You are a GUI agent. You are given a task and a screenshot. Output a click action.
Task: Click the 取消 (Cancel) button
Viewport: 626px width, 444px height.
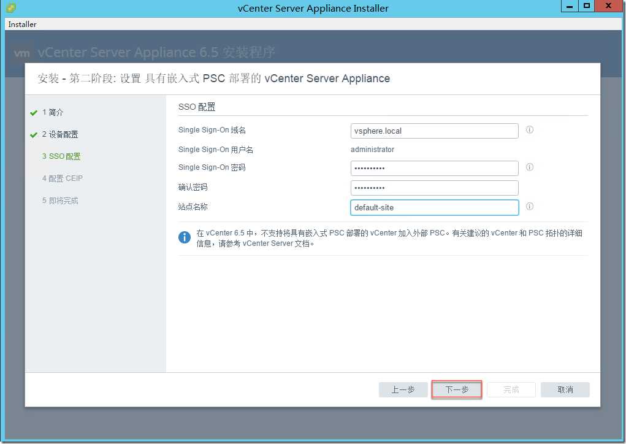click(x=565, y=389)
